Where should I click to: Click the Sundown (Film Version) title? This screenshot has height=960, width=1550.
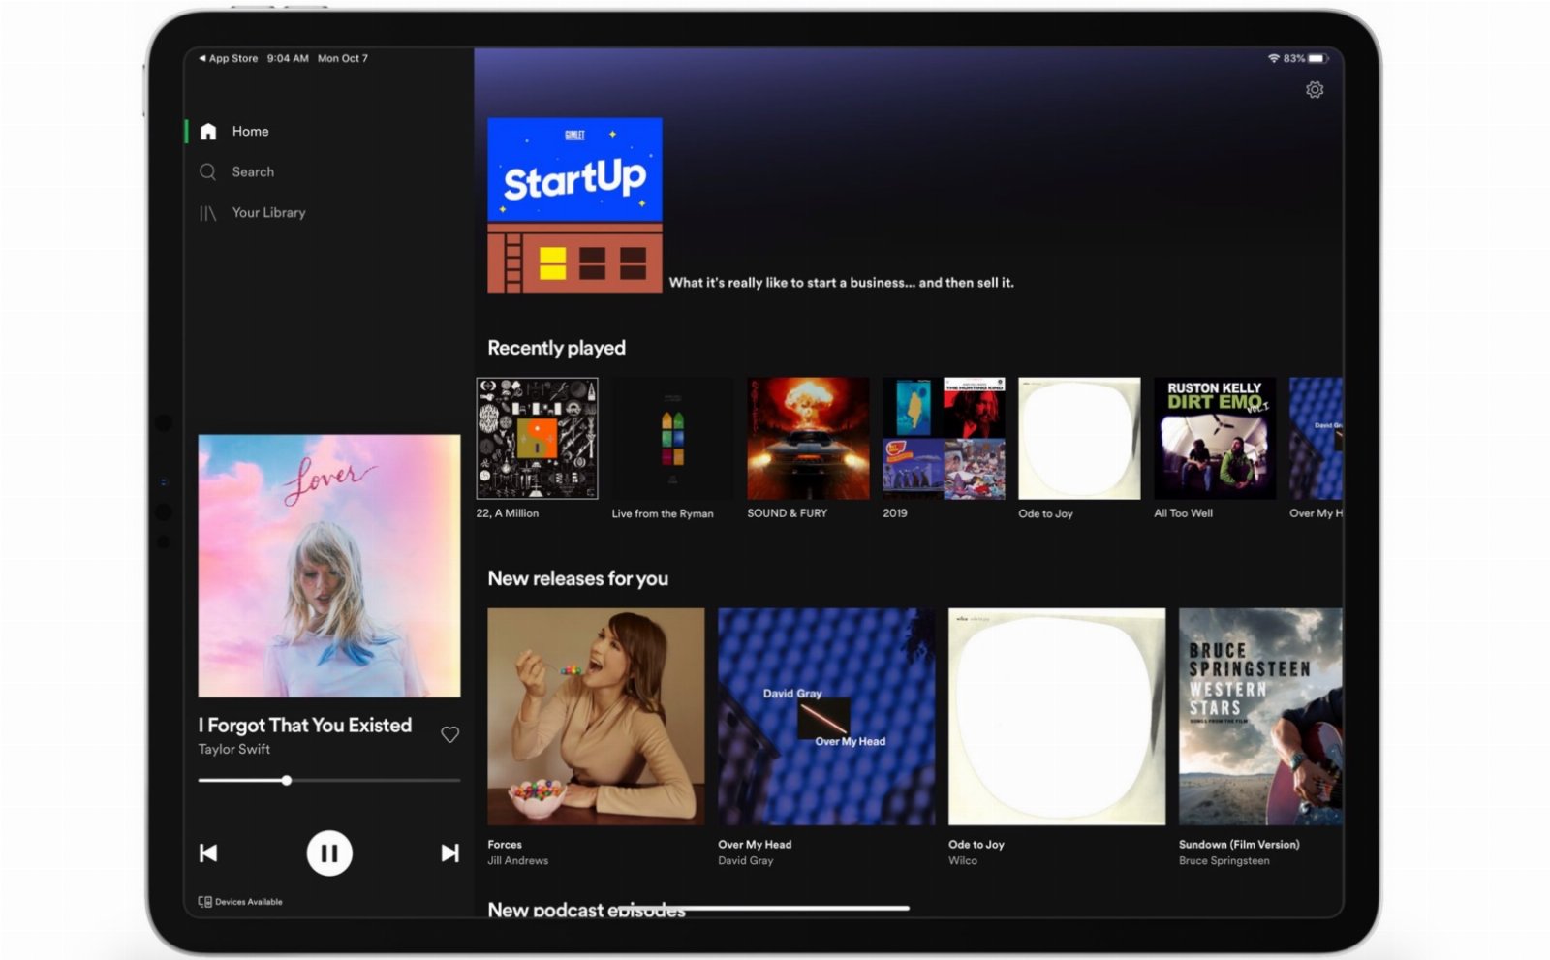coord(1239,845)
